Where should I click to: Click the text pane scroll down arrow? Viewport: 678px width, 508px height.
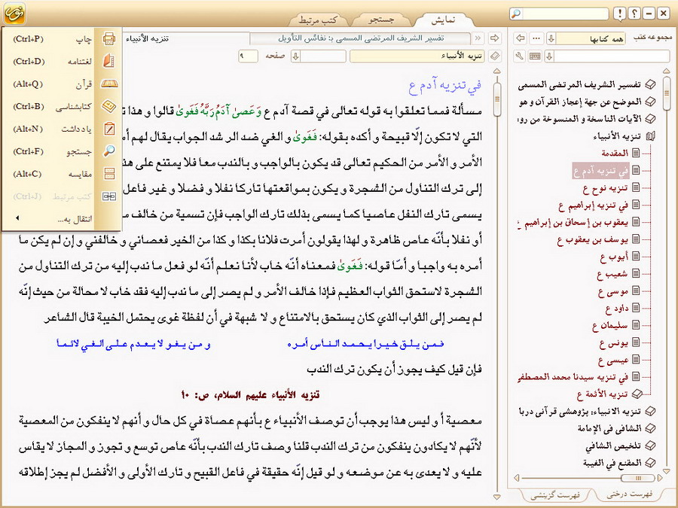pos(497,497)
